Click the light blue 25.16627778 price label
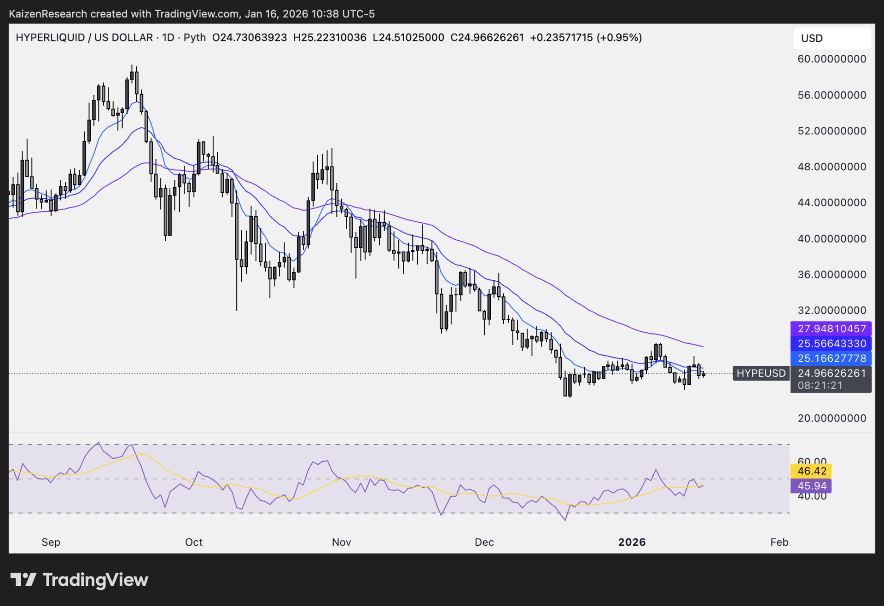 (831, 358)
